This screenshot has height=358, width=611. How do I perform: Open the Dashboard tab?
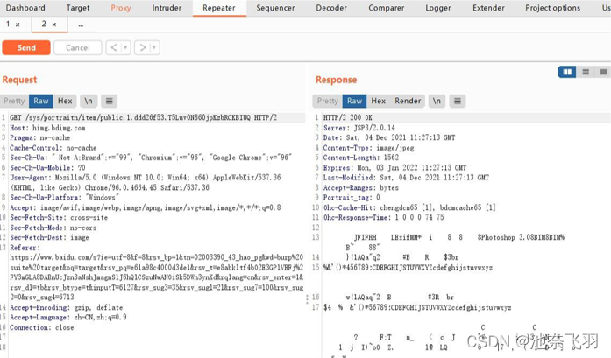(x=25, y=8)
